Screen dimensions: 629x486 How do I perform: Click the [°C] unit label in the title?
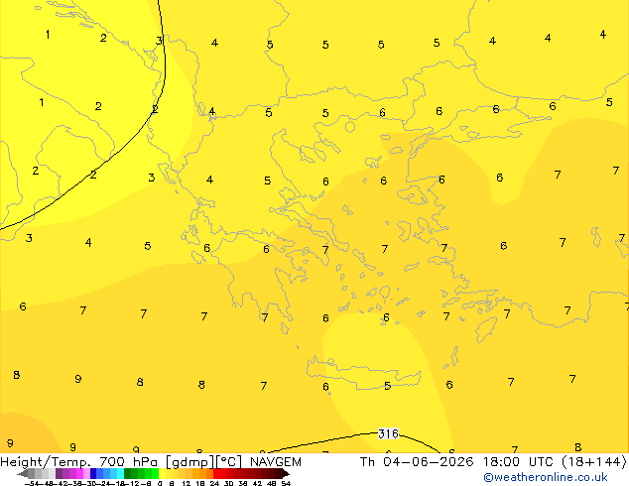[x=229, y=462]
